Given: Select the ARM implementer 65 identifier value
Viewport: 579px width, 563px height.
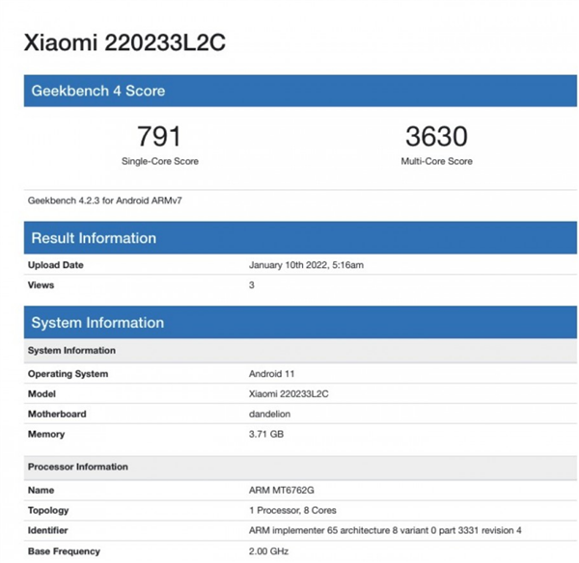Looking at the screenshot, I should click(x=385, y=530).
